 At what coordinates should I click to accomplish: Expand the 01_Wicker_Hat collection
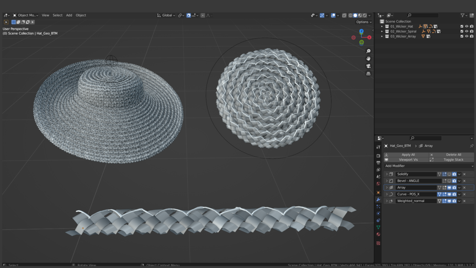point(382,27)
